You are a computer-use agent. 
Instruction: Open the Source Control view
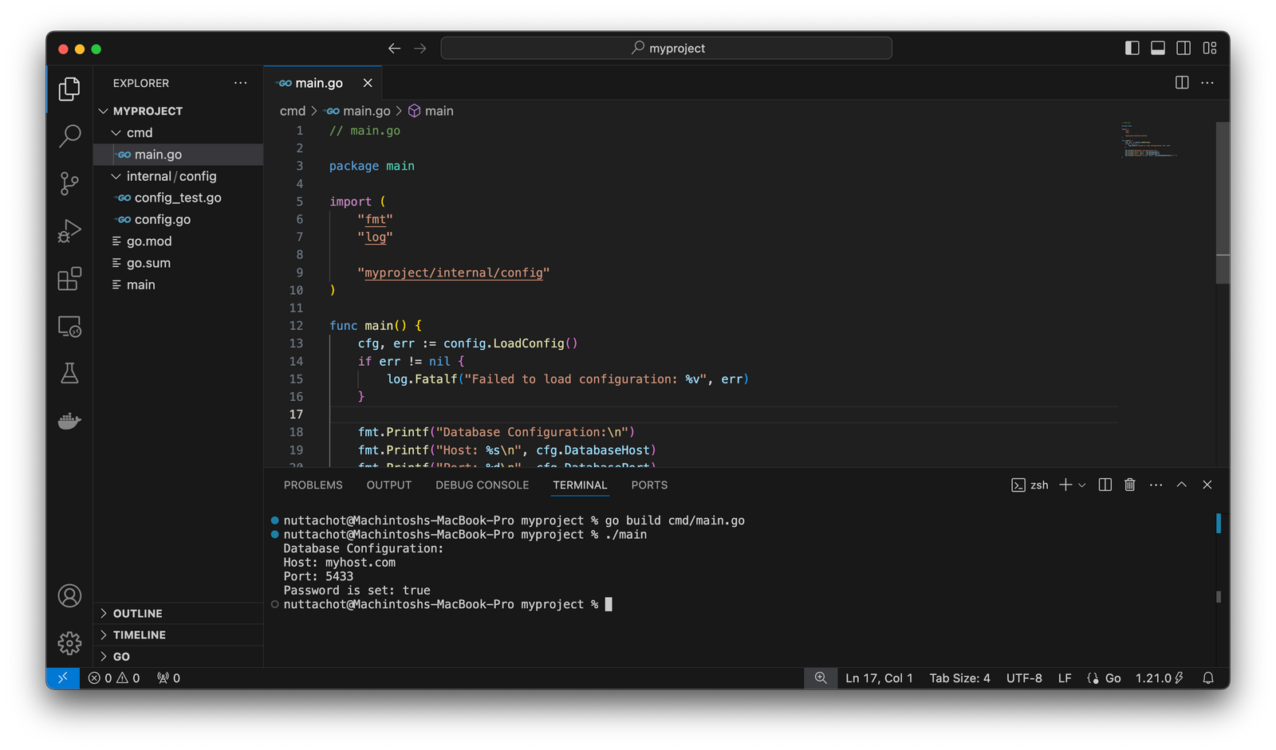(x=69, y=183)
